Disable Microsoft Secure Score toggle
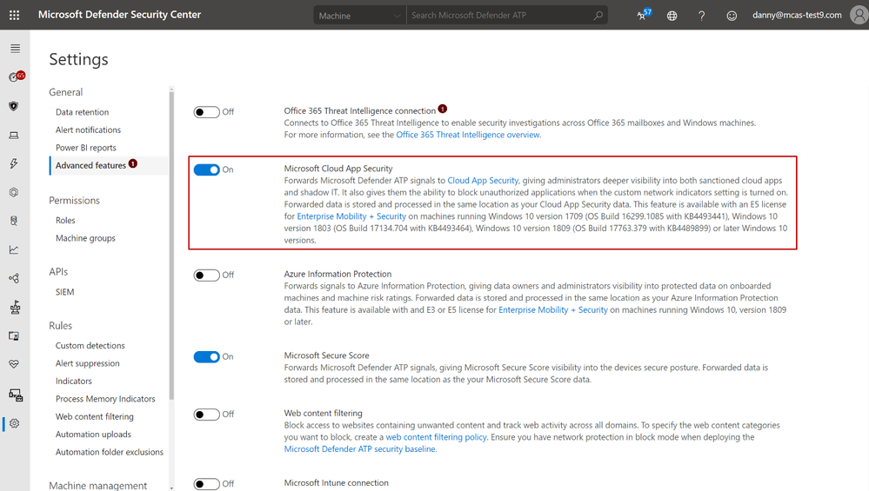 click(207, 356)
